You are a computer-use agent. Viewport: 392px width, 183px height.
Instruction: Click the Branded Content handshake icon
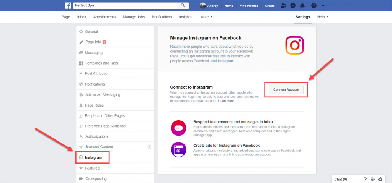click(81, 147)
